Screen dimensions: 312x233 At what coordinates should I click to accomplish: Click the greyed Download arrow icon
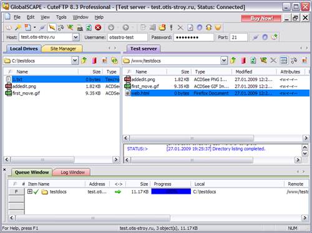[x=111, y=27]
